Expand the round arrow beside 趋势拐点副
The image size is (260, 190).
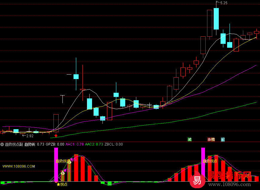pyautogui.click(x=2, y=144)
